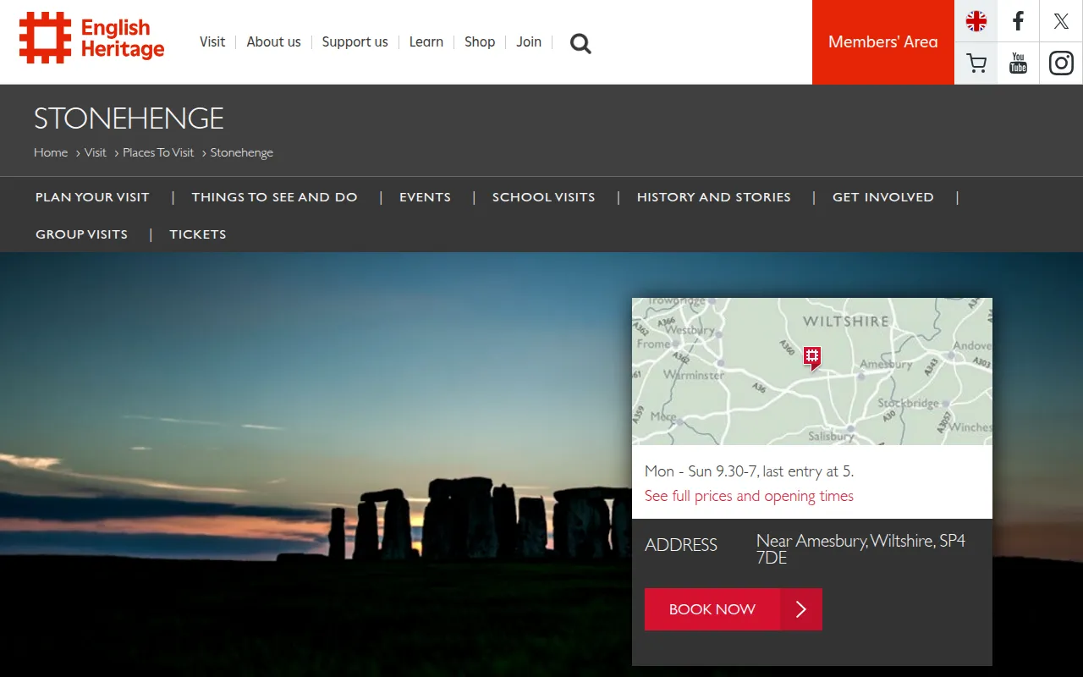
Task: Click the Book Now button
Action: pyautogui.click(x=734, y=609)
